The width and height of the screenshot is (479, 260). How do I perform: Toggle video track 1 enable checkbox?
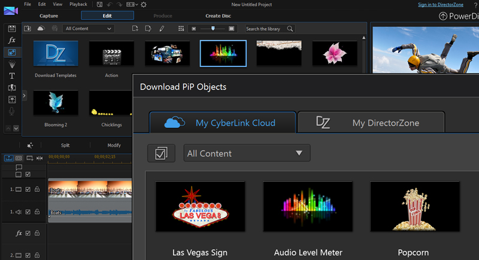(x=28, y=189)
